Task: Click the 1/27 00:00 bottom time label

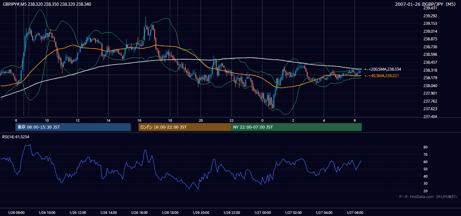Action: 262,213
